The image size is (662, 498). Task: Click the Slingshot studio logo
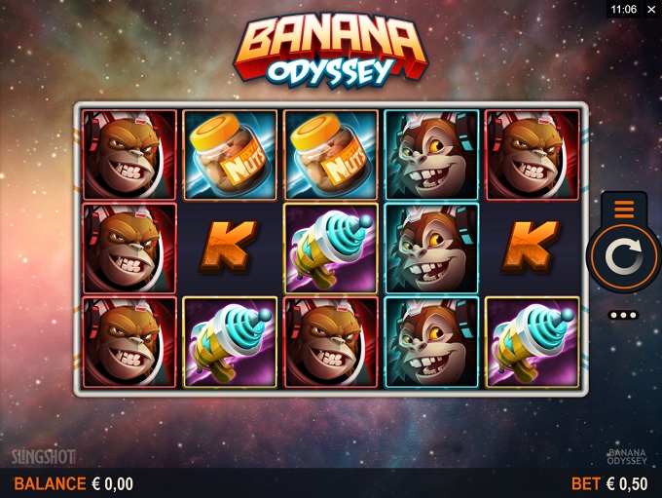coord(44,457)
